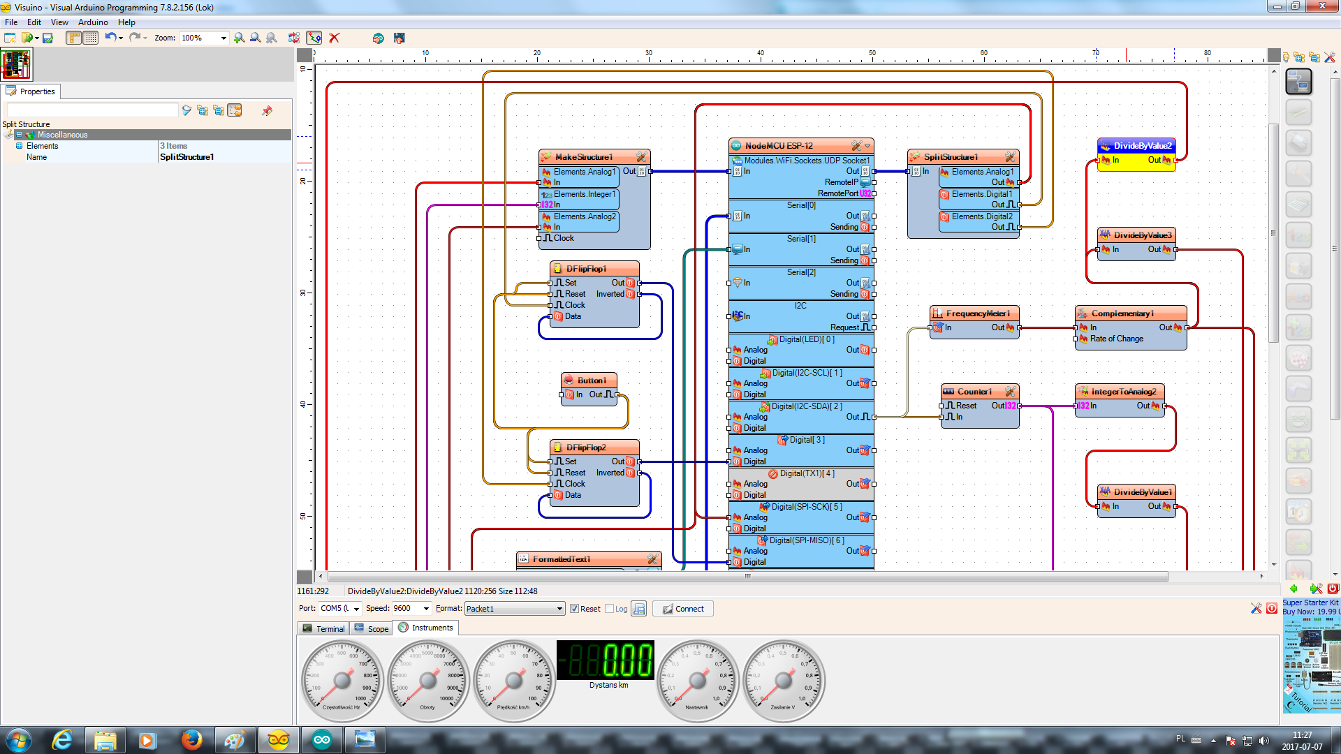The image size is (1341, 754).
Task: Click the Save project icon
Action: coord(47,38)
